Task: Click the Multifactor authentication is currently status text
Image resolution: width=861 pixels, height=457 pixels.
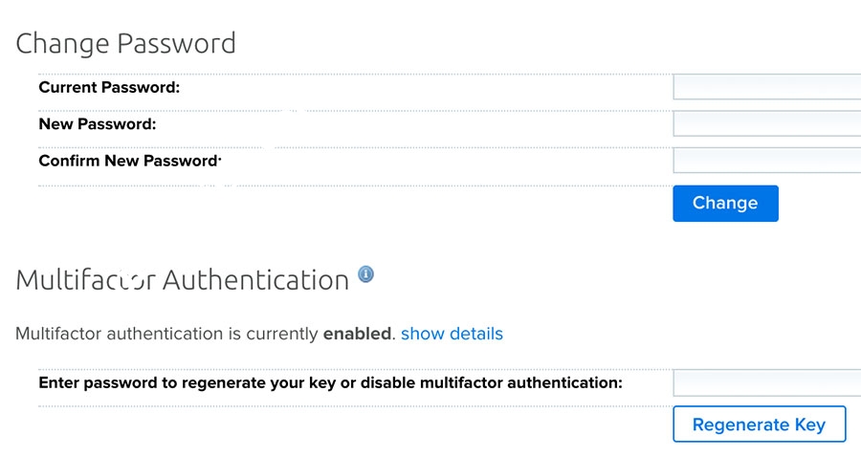Action: (x=166, y=334)
